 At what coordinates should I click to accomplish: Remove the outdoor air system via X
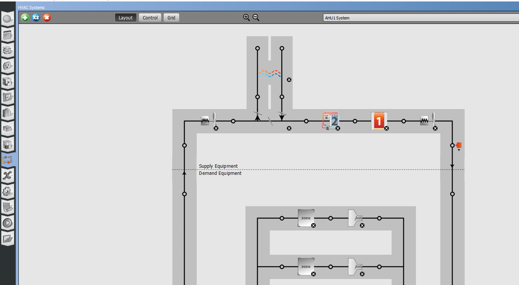[x=289, y=128]
